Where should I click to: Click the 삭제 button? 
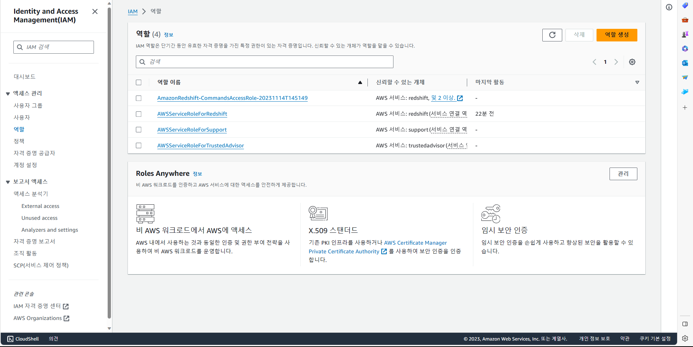579,35
